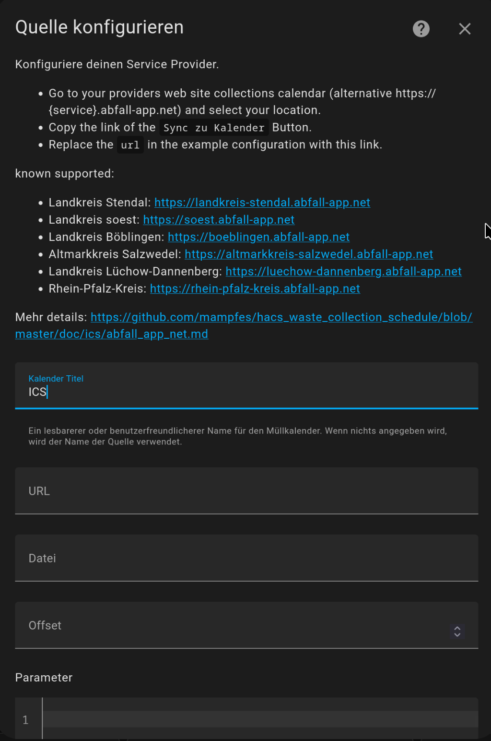Open the Landkreis Soest abfall-app link
This screenshot has height=741, width=491.
click(219, 220)
